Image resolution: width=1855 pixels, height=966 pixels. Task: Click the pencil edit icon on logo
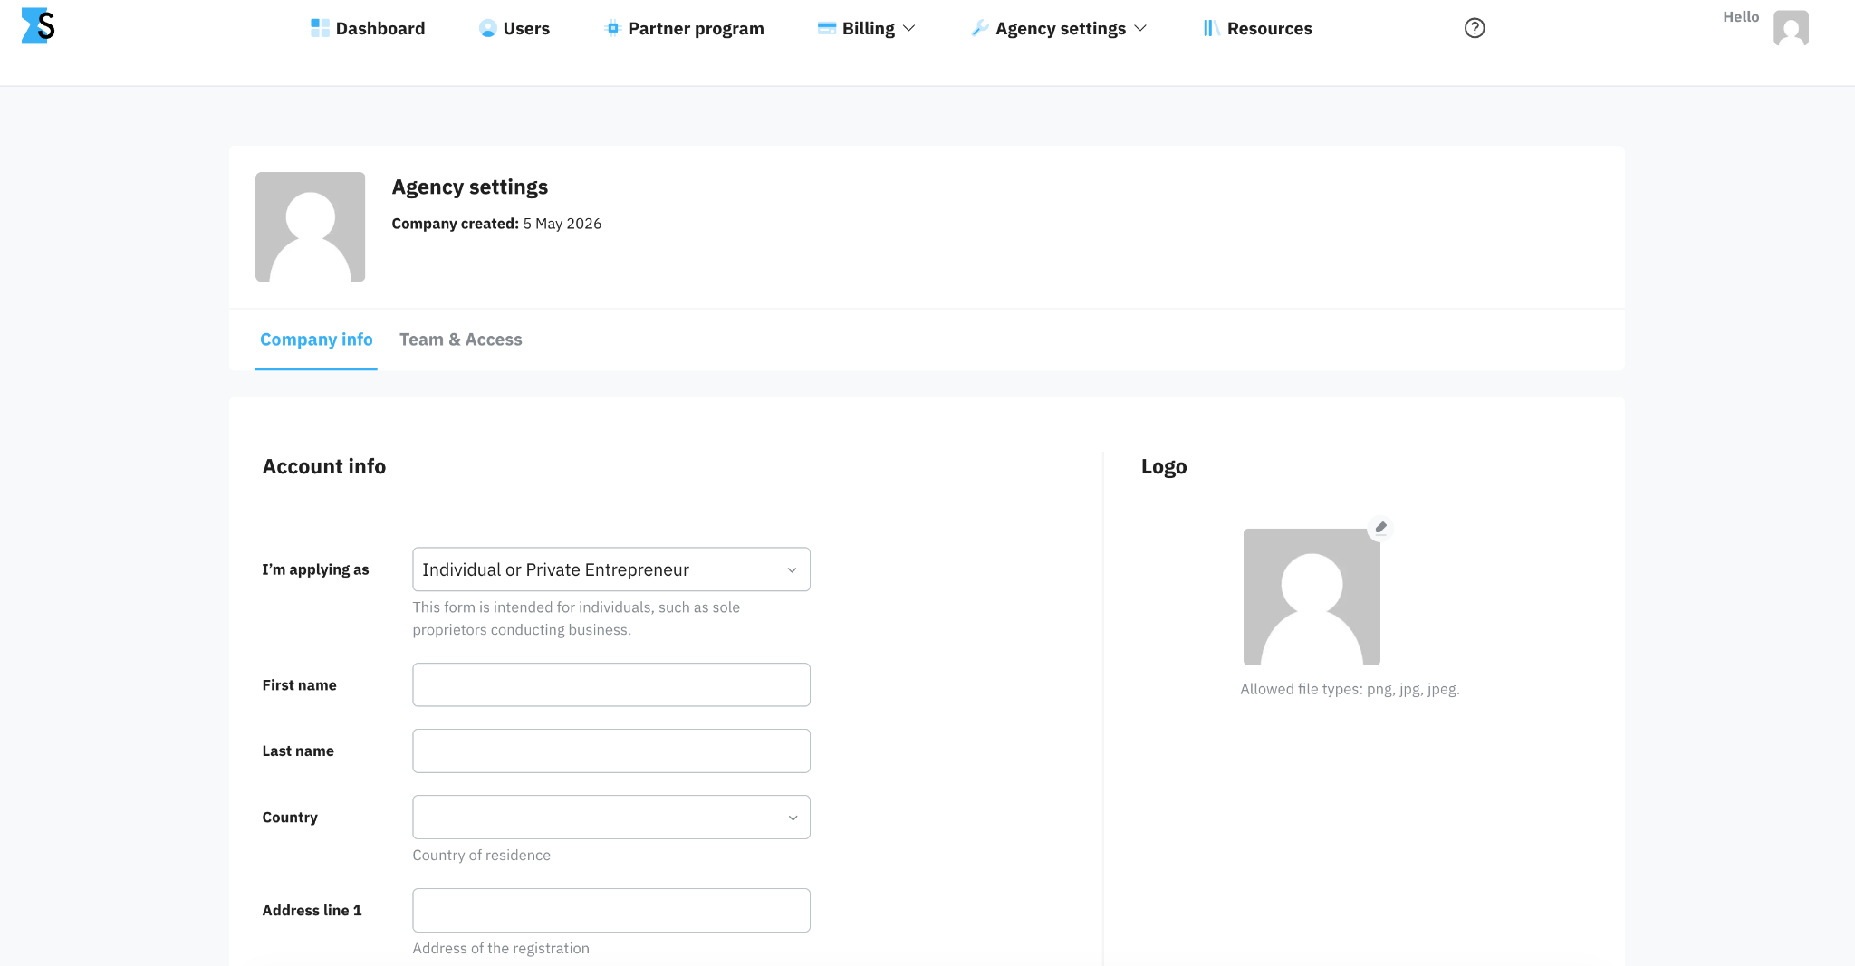pos(1380,528)
